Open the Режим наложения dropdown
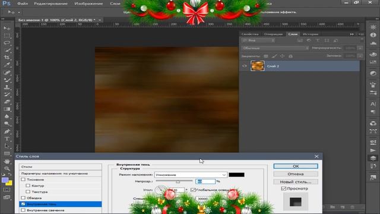The width and height of the screenshot is (380, 214). (x=191, y=175)
